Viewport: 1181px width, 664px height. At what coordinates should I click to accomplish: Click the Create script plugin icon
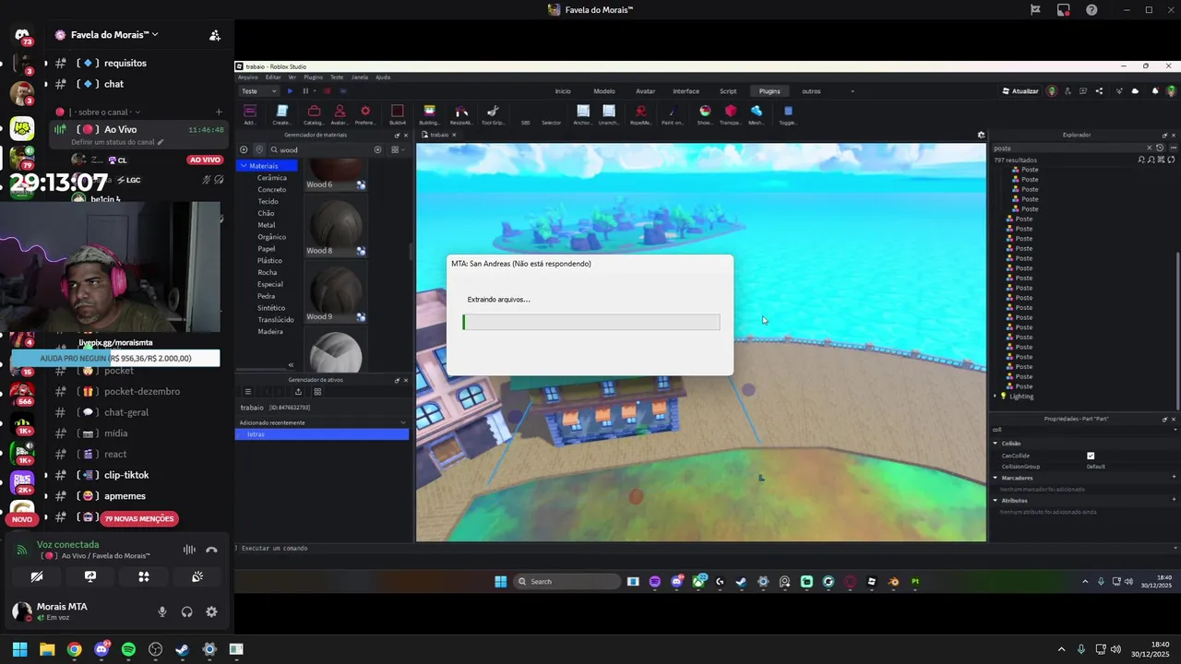pos(281,112)
